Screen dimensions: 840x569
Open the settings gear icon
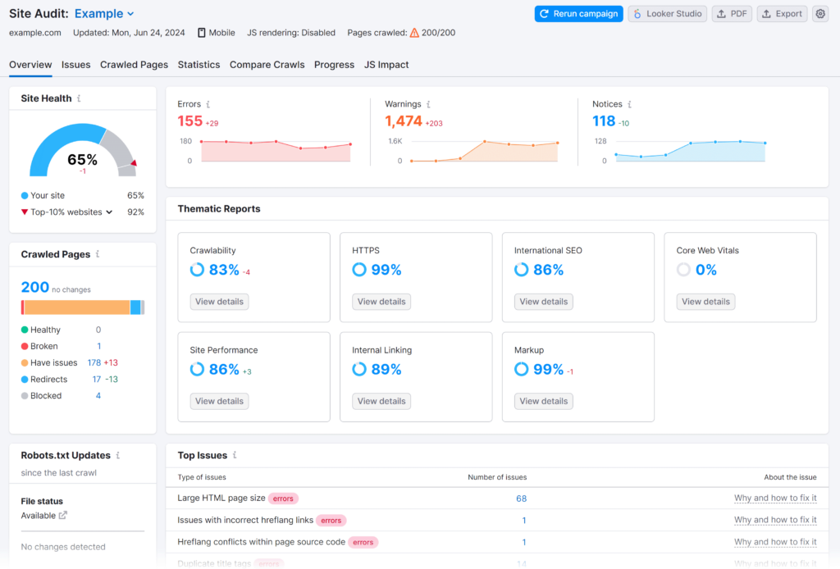(820, 14)
